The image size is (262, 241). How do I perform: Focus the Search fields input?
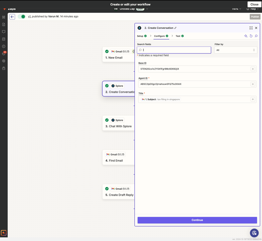174,50
